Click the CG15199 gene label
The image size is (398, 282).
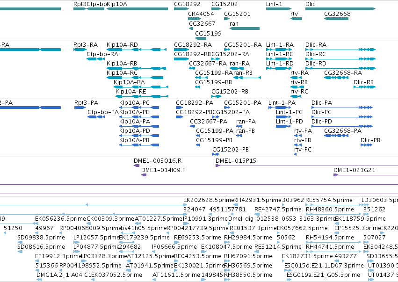click(x=208, y=33)
